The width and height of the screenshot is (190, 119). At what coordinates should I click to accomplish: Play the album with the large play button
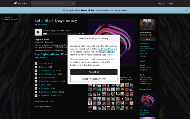pyautogui.click(x=38, y=32)
